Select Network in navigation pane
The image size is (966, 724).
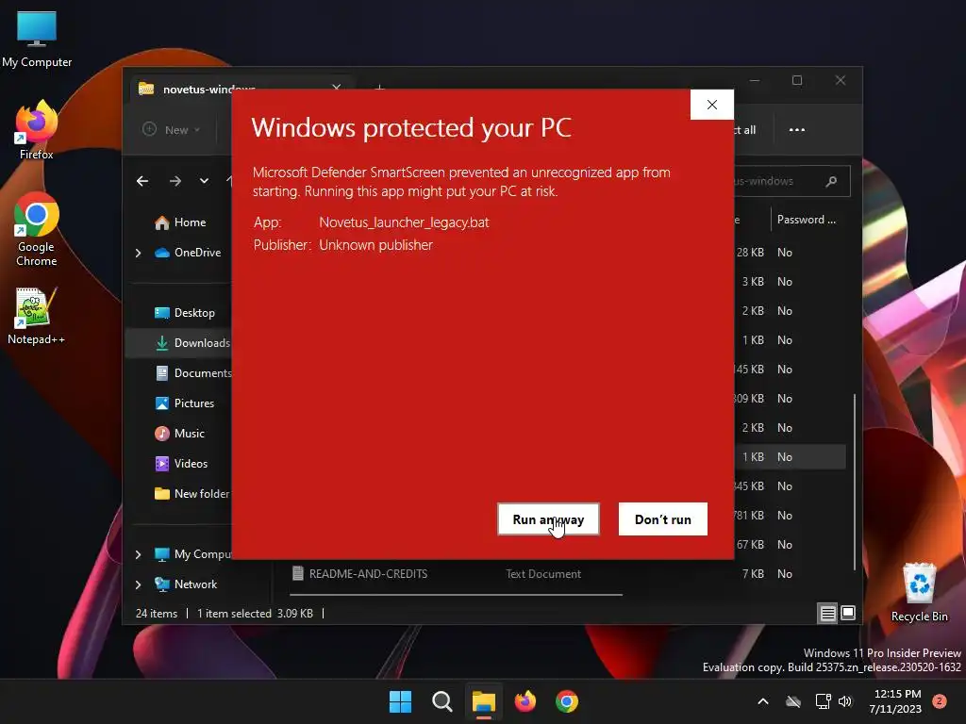tap(186, 584)
